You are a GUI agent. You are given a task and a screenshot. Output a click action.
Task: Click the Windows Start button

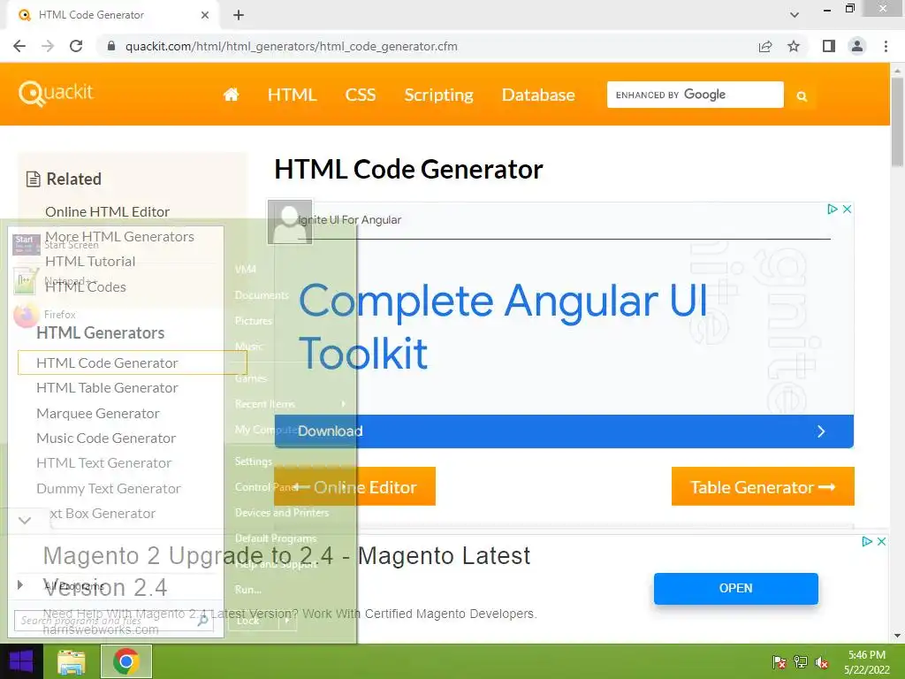[21, 661]
